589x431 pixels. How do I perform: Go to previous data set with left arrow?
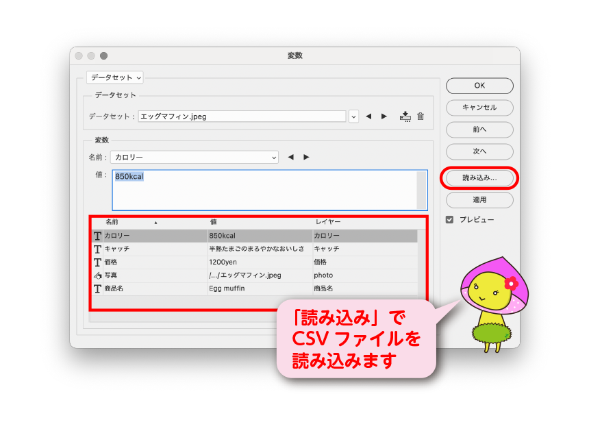click(x=368, y=116)
